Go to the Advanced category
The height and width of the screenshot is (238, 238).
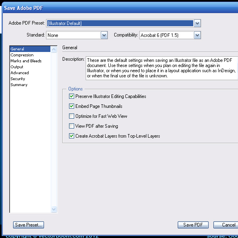pyautogui.click(x=30, y=73)
